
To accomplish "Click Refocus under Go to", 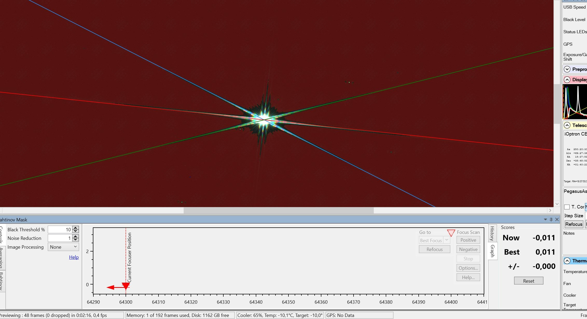I will (x=434, y=249).
